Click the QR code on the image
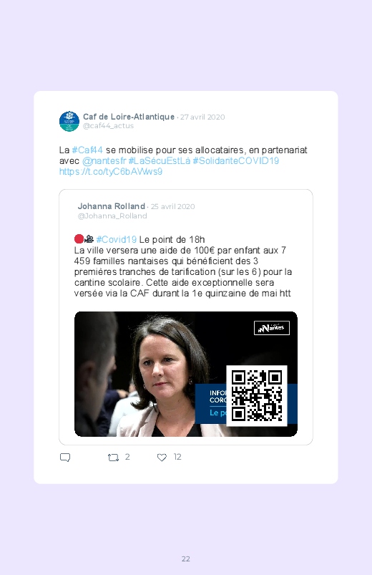 [x=257, y=396]
